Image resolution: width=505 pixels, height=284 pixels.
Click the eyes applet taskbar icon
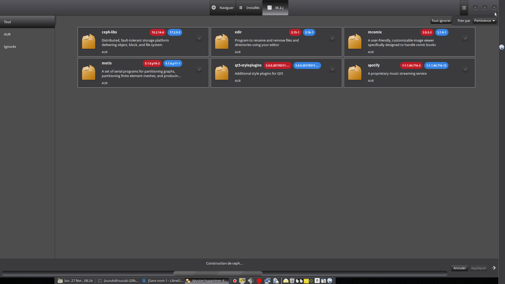[299, 281]
